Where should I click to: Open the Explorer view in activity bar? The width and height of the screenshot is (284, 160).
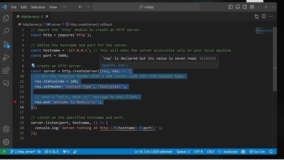[x=6, y=18]
